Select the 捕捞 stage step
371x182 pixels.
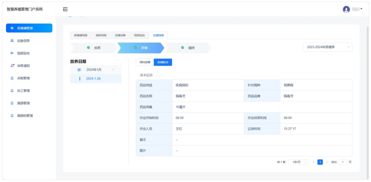pyautogui.click(x=188, y=48)
